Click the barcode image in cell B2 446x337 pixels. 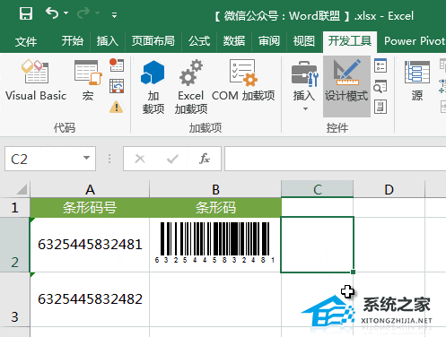tap(215, 243)
